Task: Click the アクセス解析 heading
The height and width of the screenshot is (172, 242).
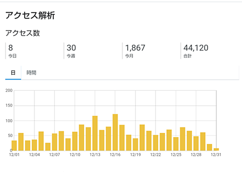Action: point(30,15)
